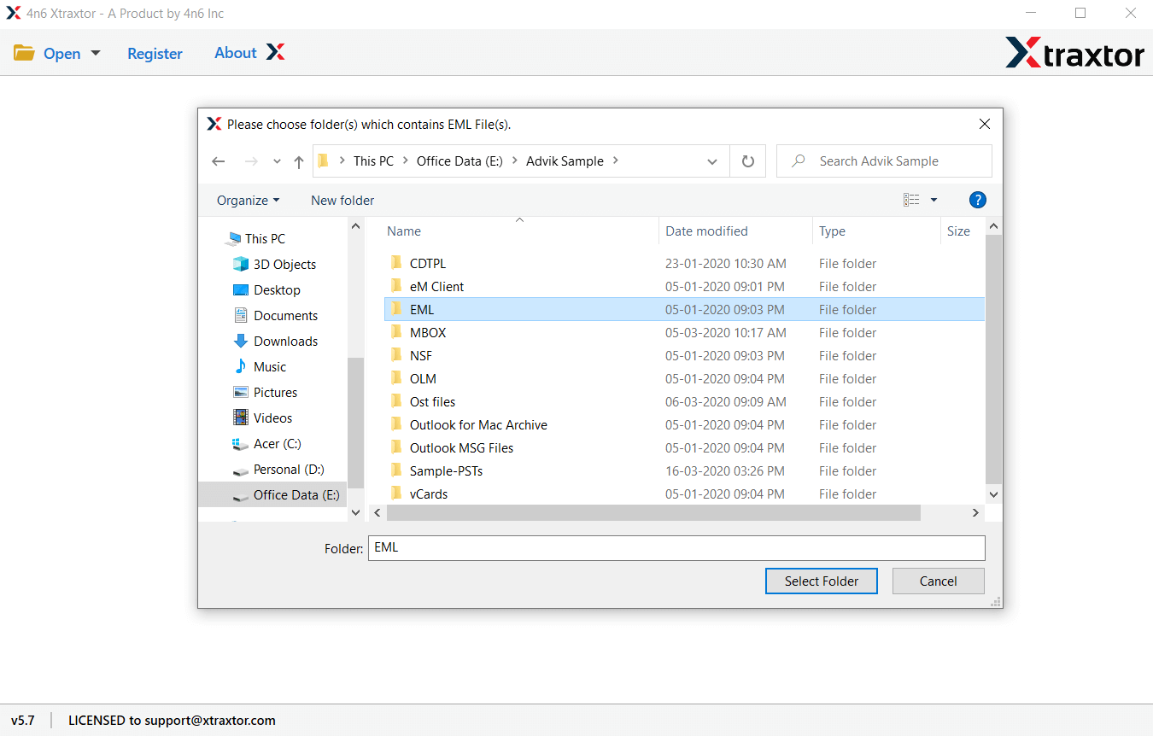Screen dimensions: 1153x736
Task: Open the blue Help icon
Action: click(978, 200)
